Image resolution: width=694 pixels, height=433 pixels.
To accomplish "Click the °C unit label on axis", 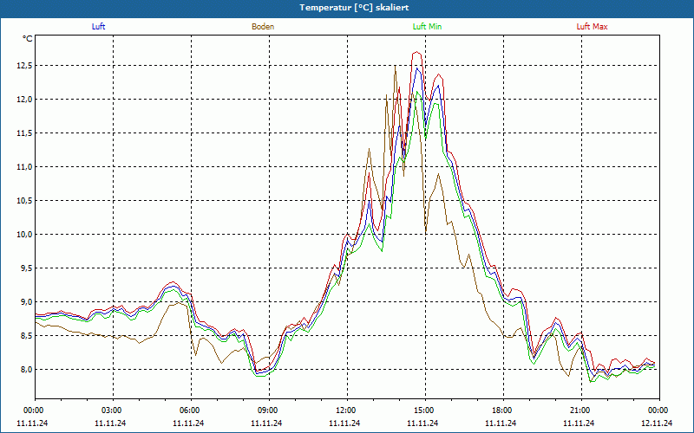I will [x=28, y=39].
